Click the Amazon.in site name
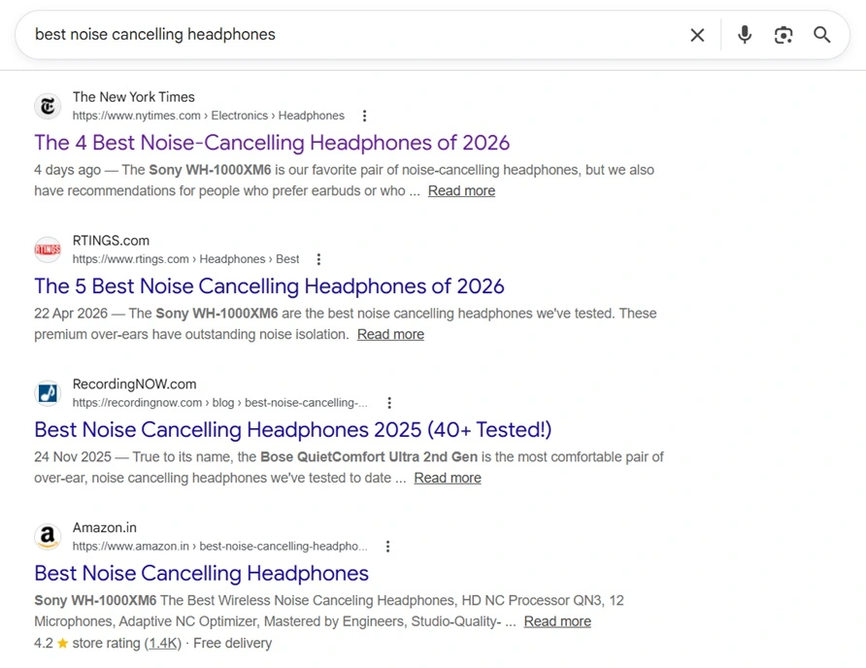Image resolution: width=866 pixels, height=668 pixels. (105, 527)
